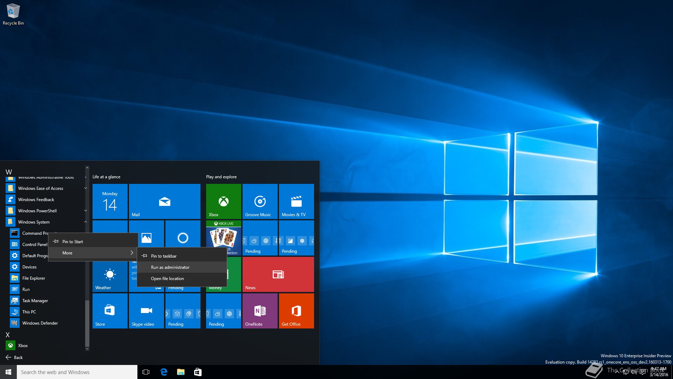Viewport: 673px width, 379px height.
Task: Open Microsoft Edge from taskbar
Action: [164, 372]
